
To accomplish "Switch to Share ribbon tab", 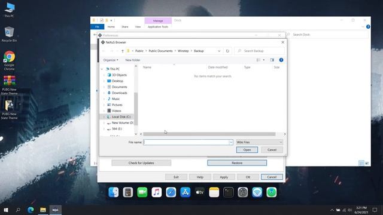I will (x=125, y=27).
